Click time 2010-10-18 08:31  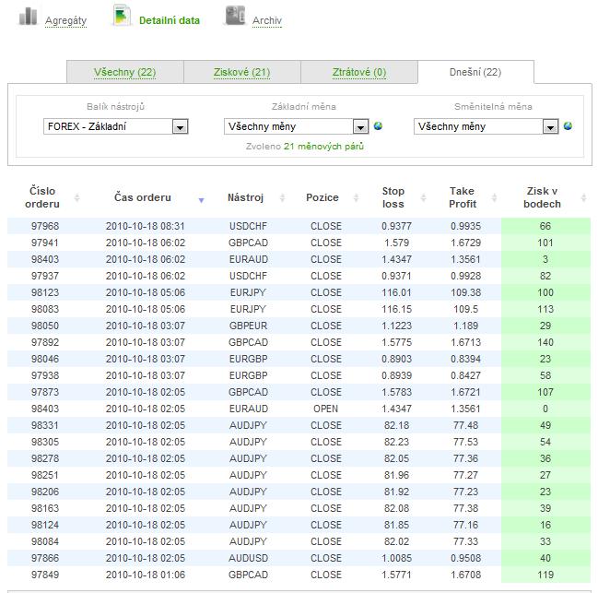[x=146, y=226]
